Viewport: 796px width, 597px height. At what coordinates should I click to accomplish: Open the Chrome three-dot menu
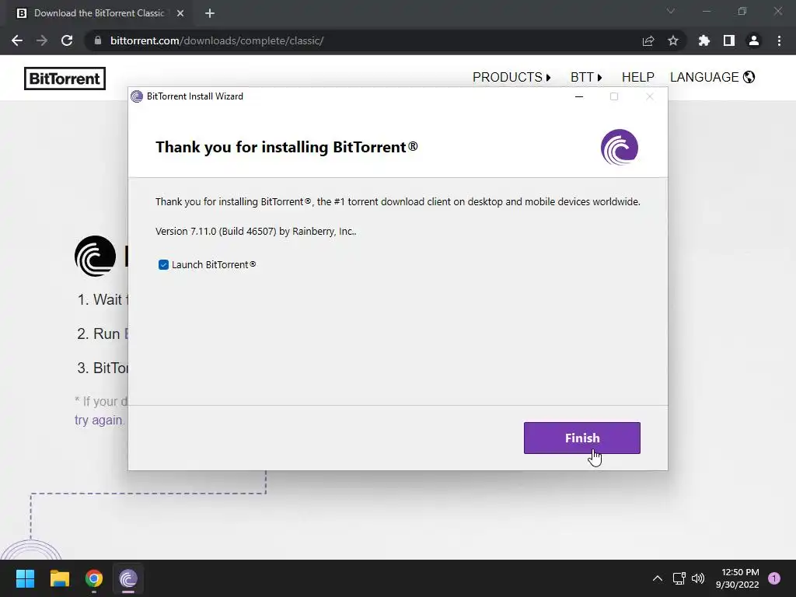pos(779,40)
